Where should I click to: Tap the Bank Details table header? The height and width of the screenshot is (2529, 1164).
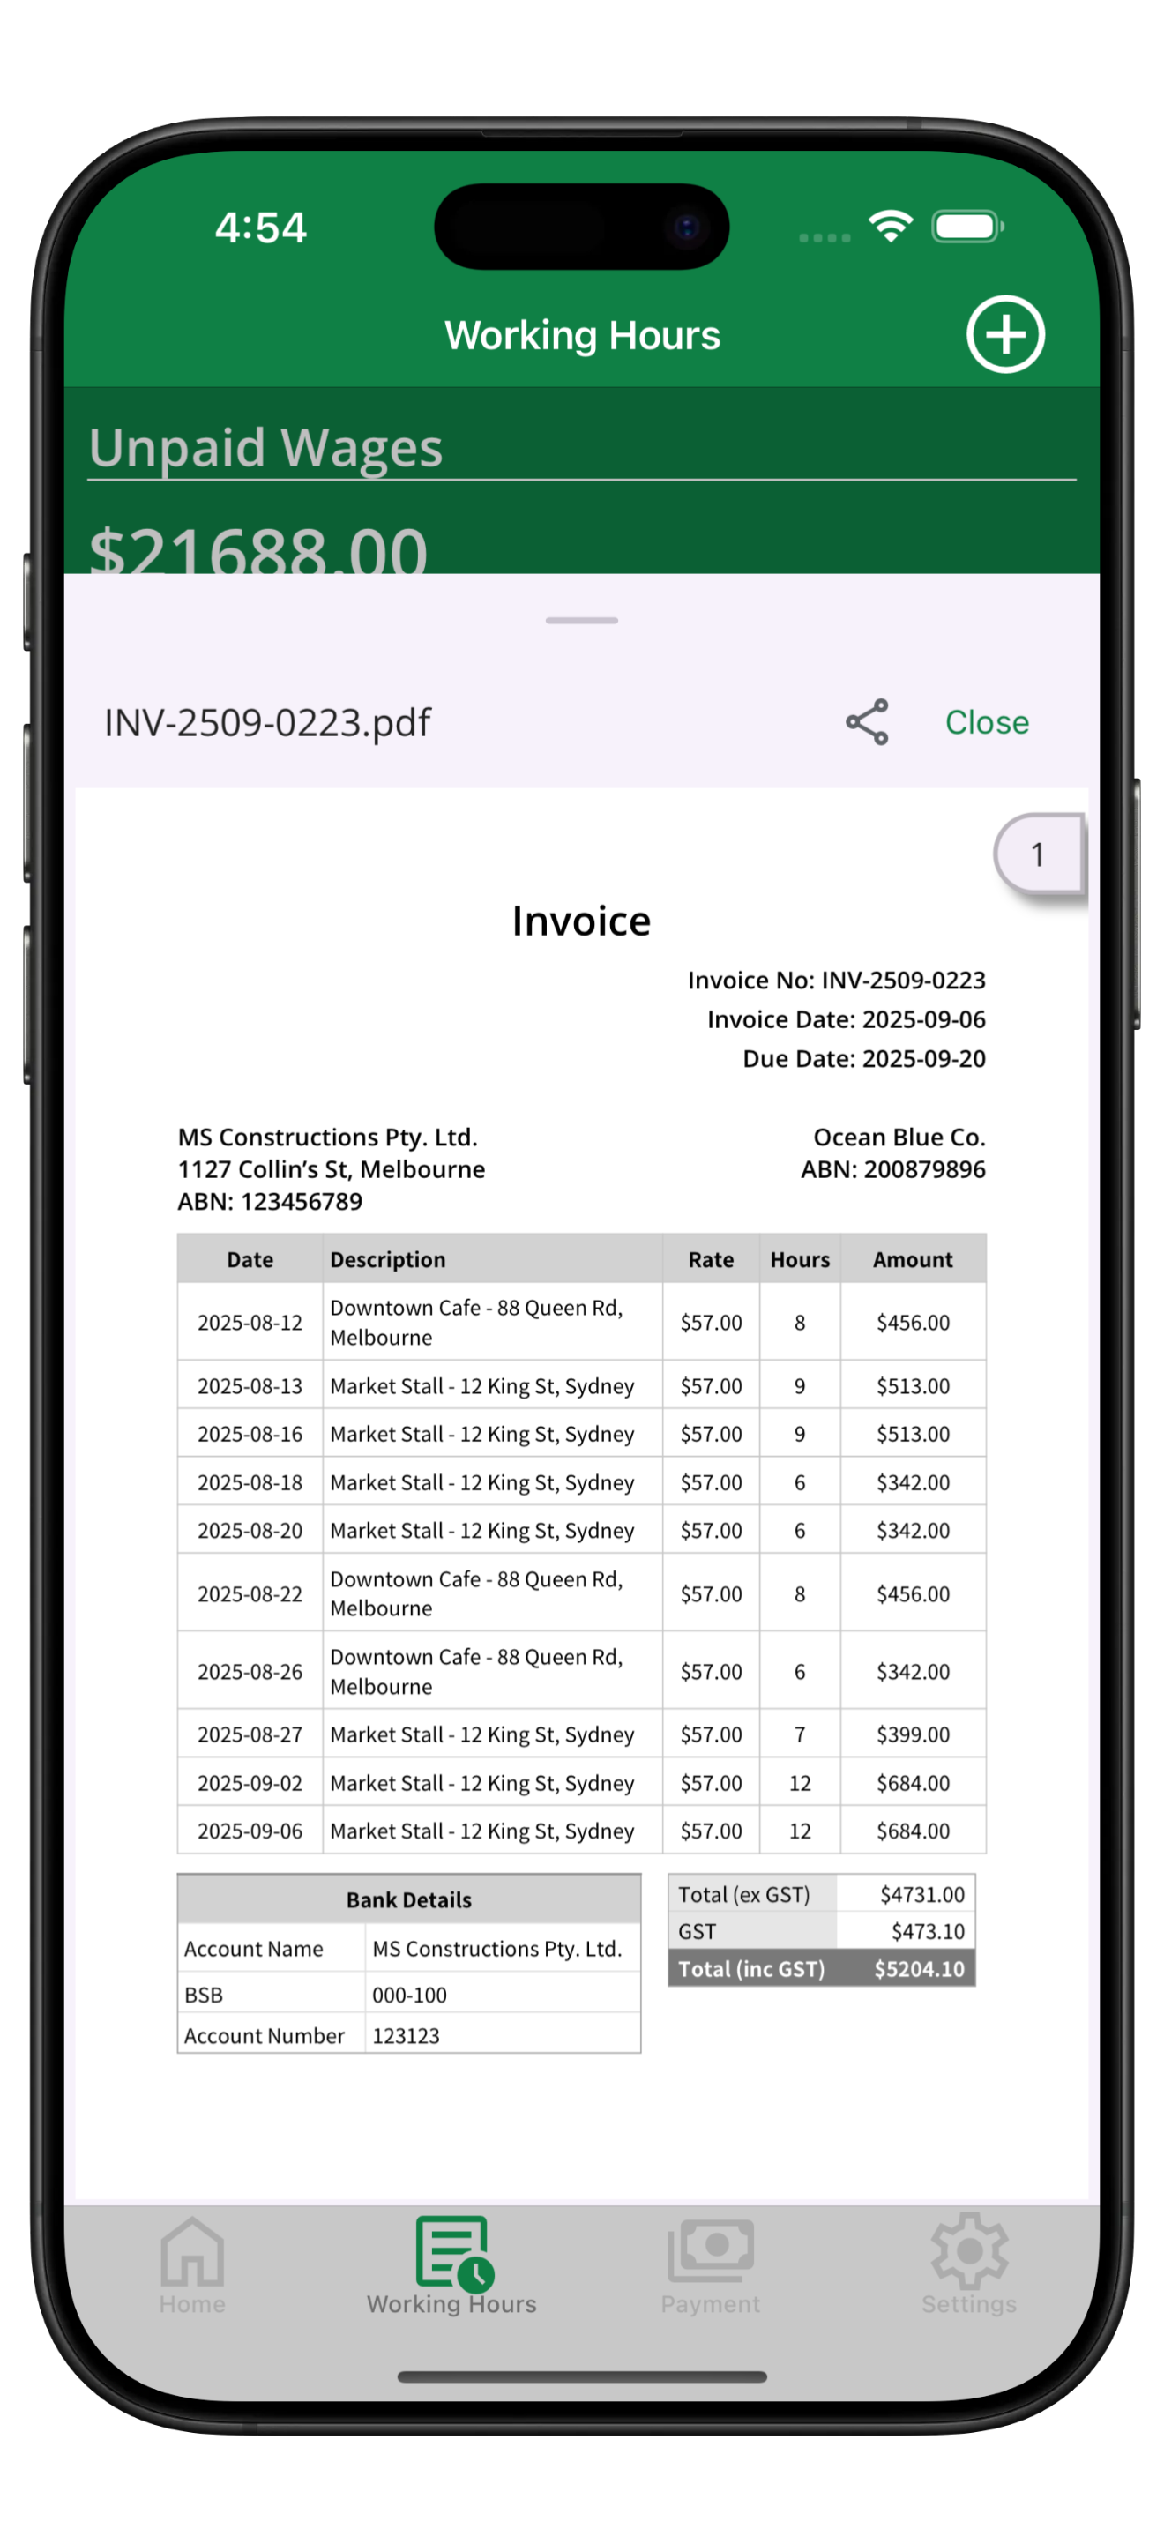(408, 1899)
